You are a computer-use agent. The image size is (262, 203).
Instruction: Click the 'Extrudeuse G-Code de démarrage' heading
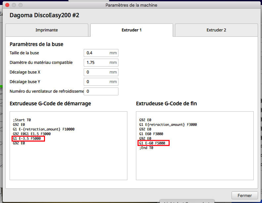tap(50, 104)
